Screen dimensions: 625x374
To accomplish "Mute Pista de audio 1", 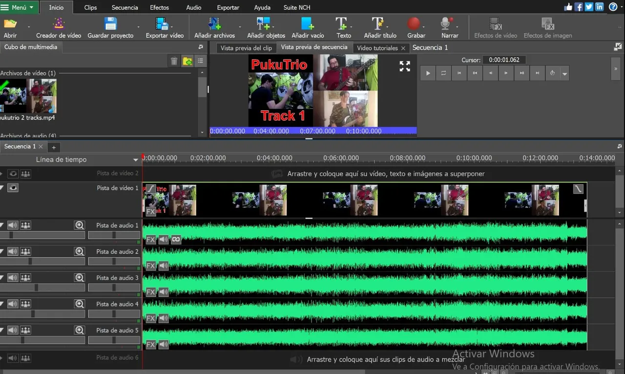I will 13,225.
